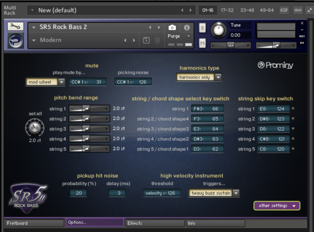
Task: Adjust the string 4 pitch bend slider
Action: click(89, 139)
